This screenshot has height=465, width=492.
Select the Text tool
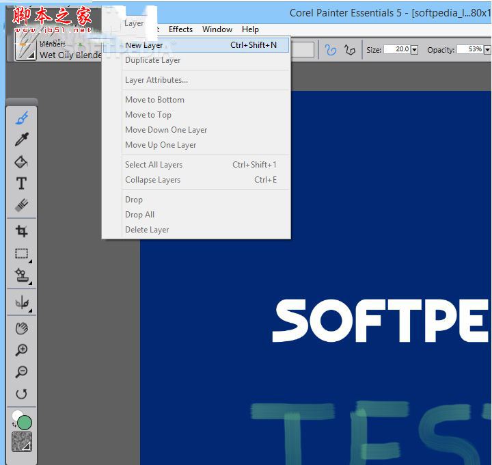pyautogui.click(x=22, y=183)
